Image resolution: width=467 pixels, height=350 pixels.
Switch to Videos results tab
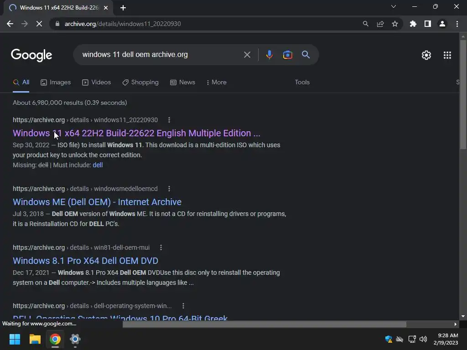click(97, 82)
